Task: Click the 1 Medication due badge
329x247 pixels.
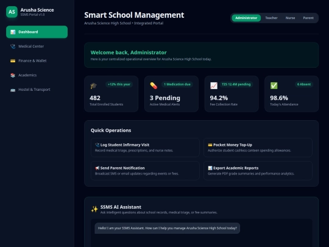Action: point(177,84)
